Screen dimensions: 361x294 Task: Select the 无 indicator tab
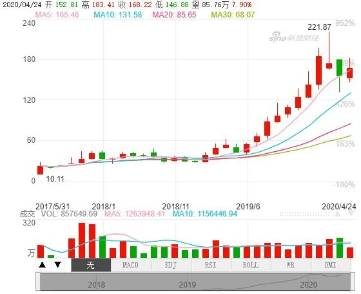tap(91, 265)
